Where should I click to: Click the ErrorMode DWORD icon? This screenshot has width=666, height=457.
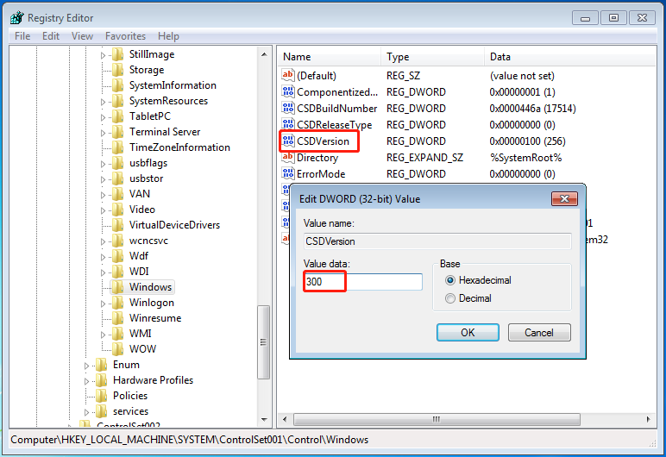(x=287, y=173)
